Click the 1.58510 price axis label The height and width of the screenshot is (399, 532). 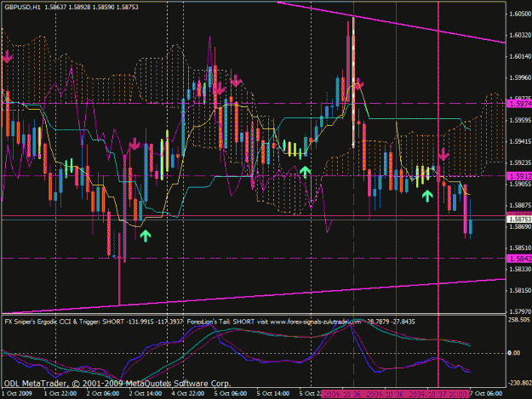coord(520,248)
